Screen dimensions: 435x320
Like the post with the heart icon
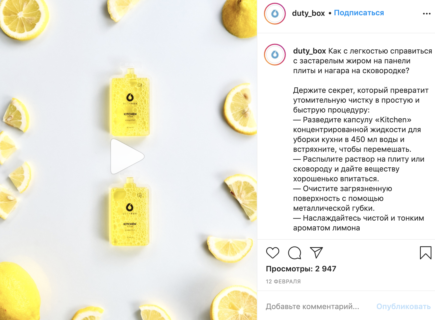[x=272, y=253]
